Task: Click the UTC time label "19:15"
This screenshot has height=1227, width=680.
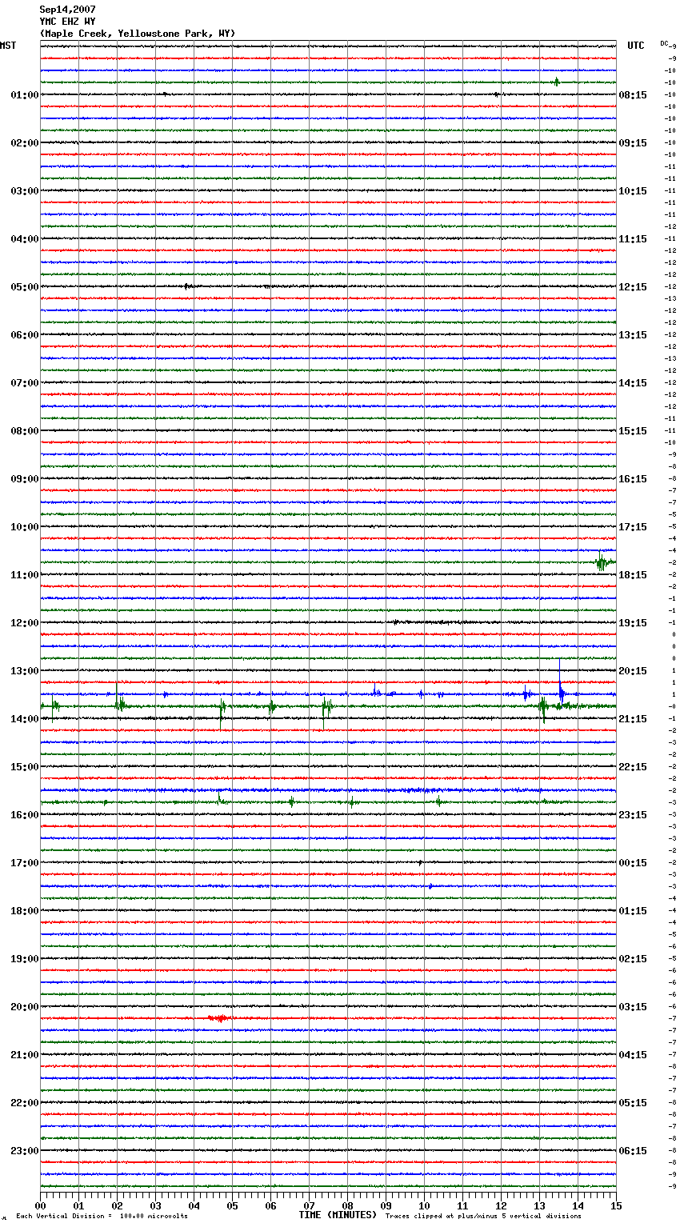Action: pyautogui.click(x=633, y=623)
